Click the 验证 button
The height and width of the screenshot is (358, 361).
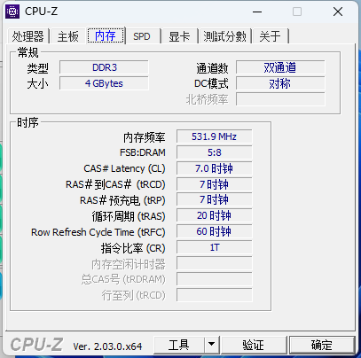click(x=254, y=345)
